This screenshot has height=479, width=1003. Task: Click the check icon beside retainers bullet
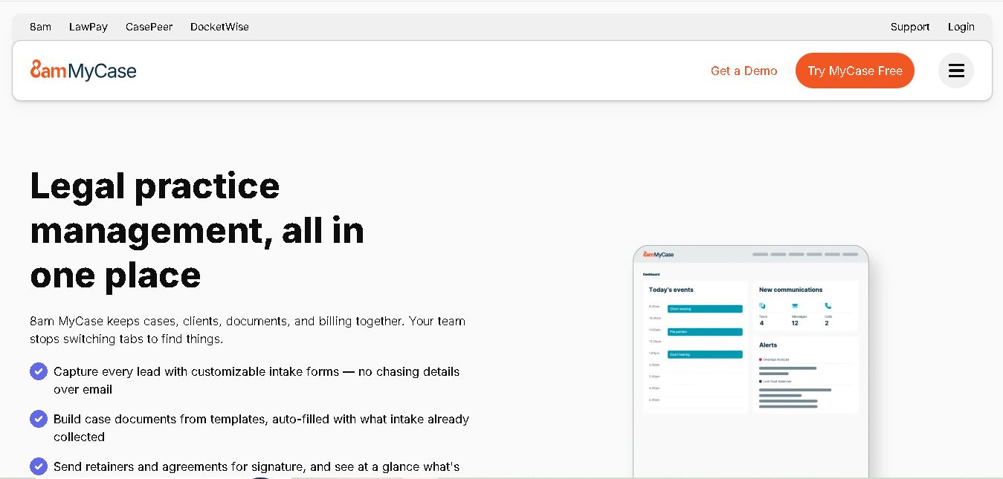(x=39, y=466)
